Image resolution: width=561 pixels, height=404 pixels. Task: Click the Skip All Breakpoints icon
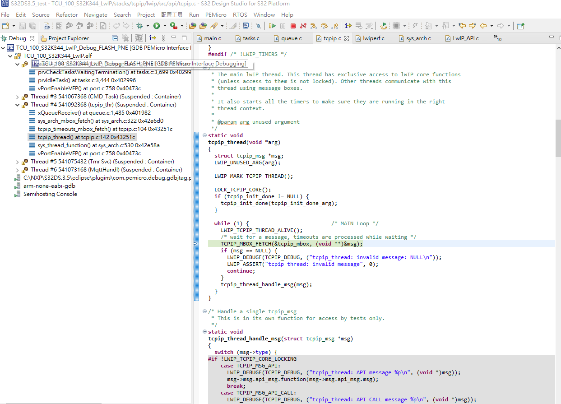(258, 26)
